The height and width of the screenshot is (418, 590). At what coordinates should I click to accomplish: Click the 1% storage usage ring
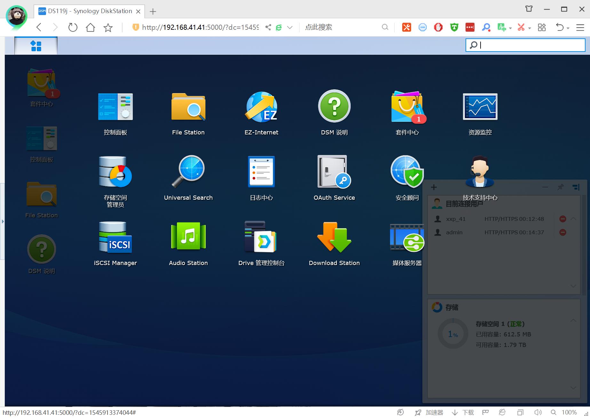[453, 334]
